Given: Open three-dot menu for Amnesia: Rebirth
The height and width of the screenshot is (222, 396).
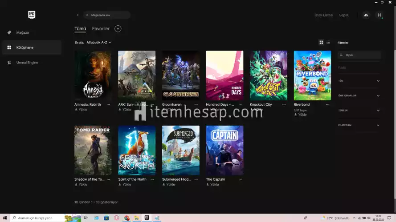Looking at the screenshot, I should pyautogui.click(x=108, y=105).
